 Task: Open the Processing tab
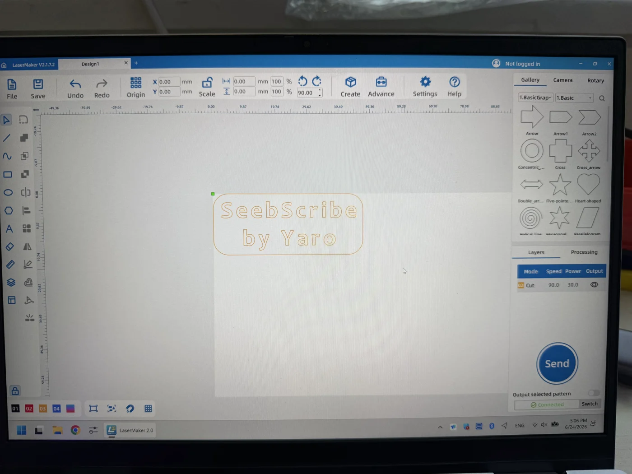point(584,252)
